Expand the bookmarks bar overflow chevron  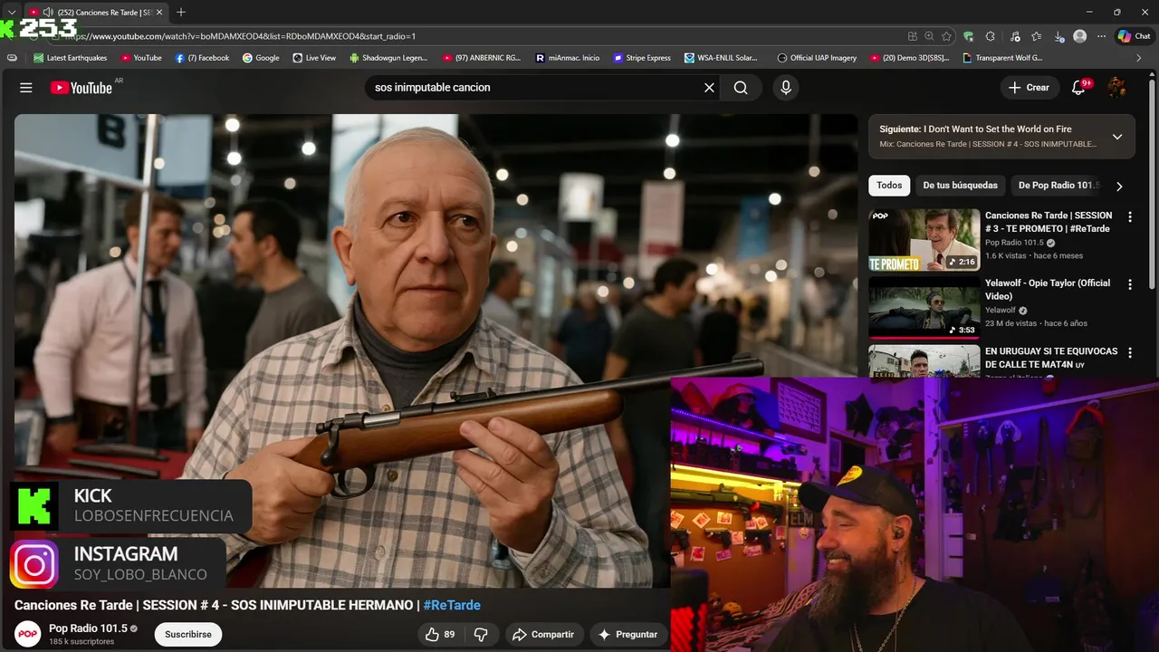tap(1139, 58)
